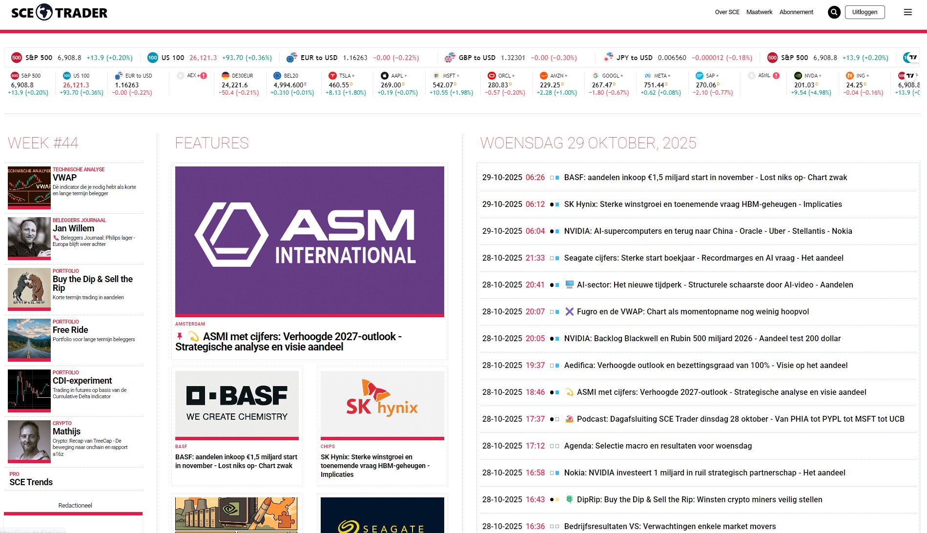Click the SCE Trader globe logo
Viewport: 927px width, 533px height.
pyautogui.click(x=44, y=12)
